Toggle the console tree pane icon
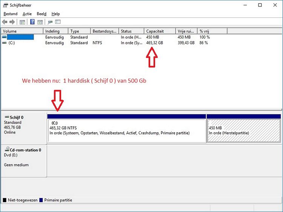The width and height of the screenshot is (283, 212). pyautogui.click(x=22, y=22)
